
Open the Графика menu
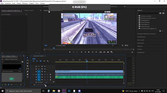point(32,3)
